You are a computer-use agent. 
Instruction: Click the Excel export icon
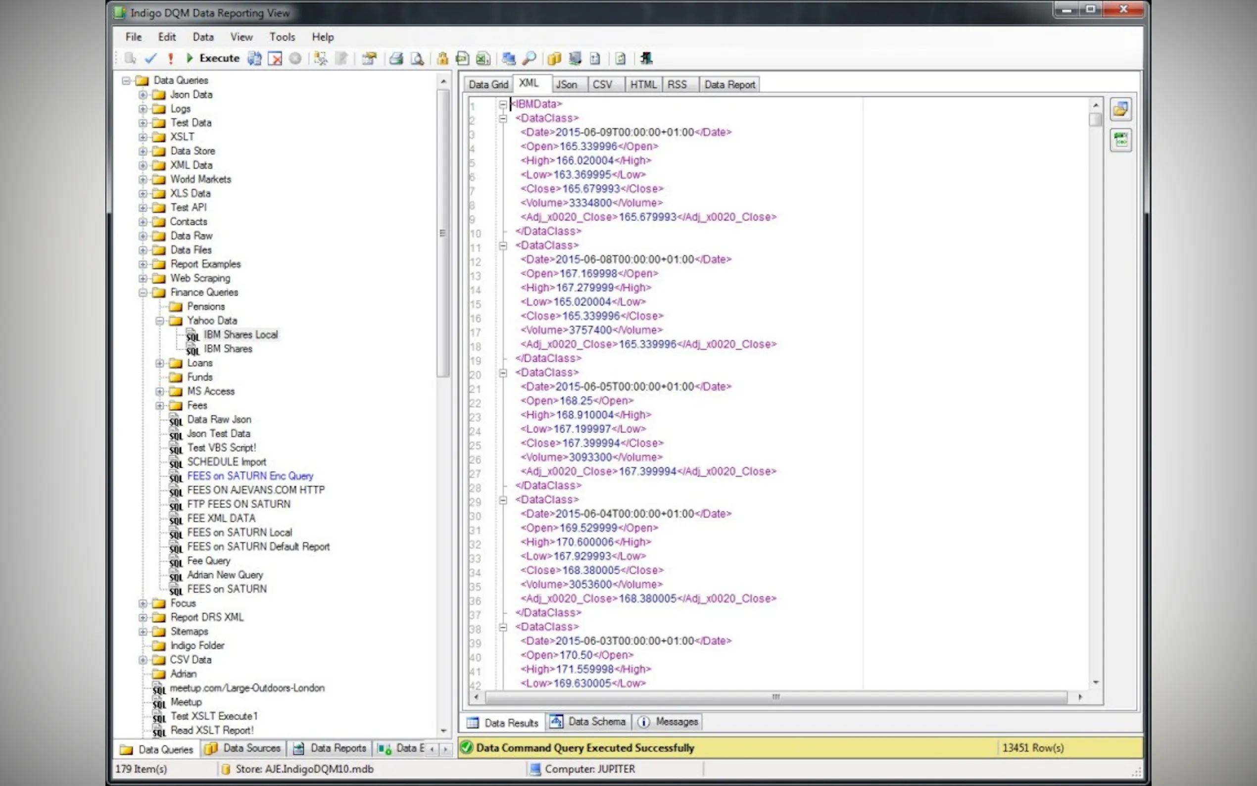coord(483,58)
